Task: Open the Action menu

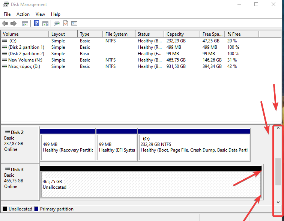Action: (x=23, y=14)
